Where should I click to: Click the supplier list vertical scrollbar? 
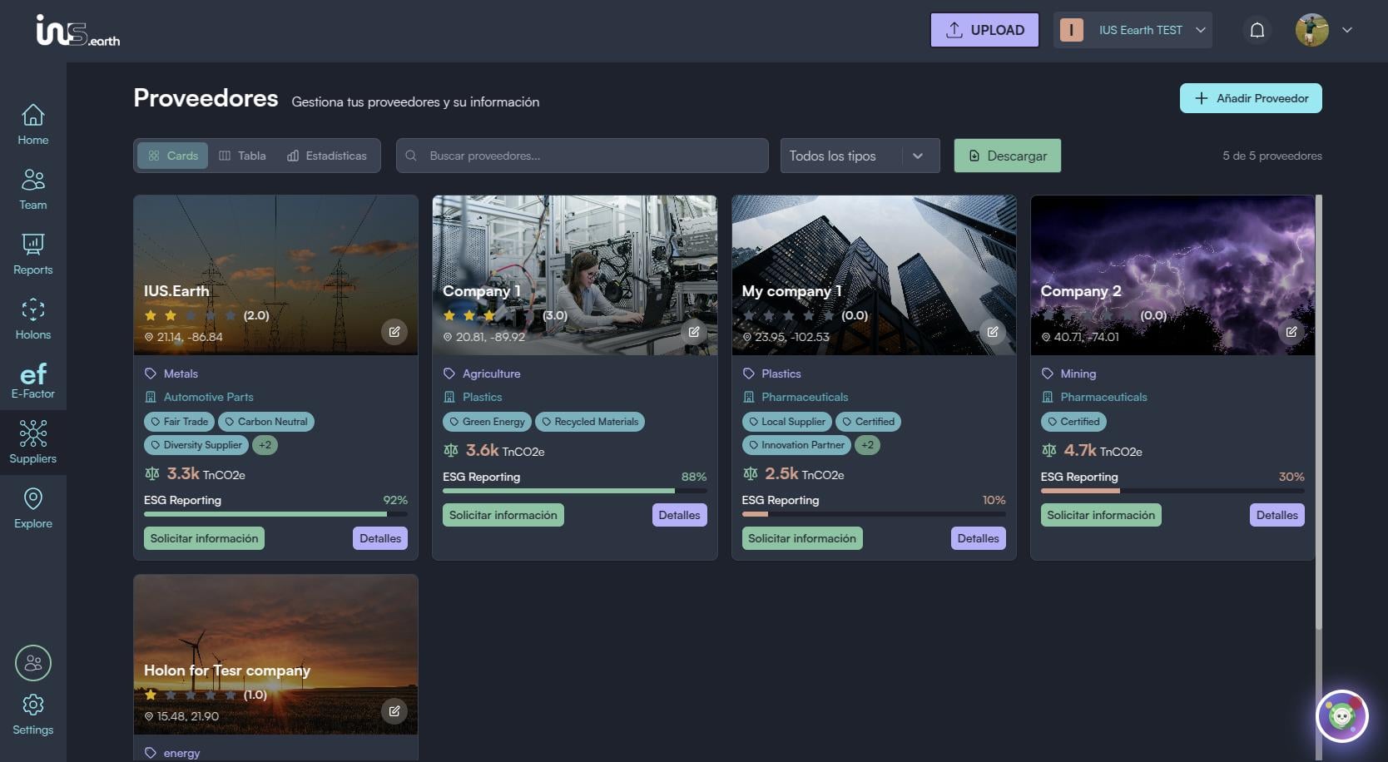1319,412
